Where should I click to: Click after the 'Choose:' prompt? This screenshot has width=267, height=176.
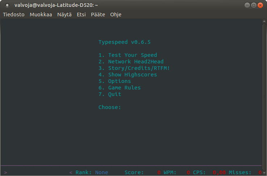[124, 107]
